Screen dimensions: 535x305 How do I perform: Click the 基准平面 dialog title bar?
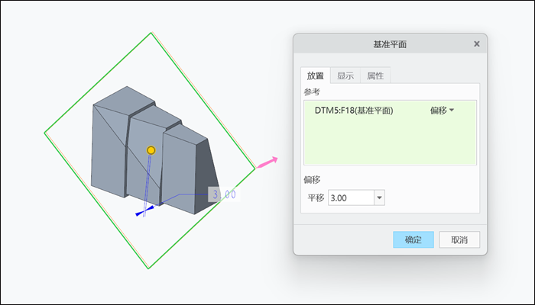390,44
